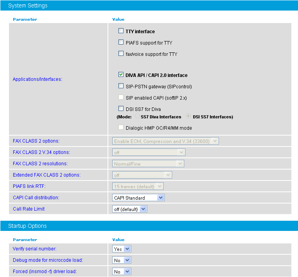This screenshot has width=298, height=277.
Task: Open Debug mode for microcode load dropdown
Action: click(122, 260)
